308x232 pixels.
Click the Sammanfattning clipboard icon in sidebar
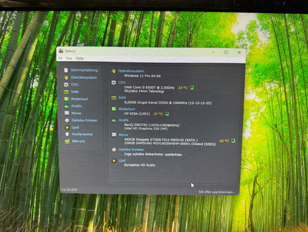click(66, 70)
